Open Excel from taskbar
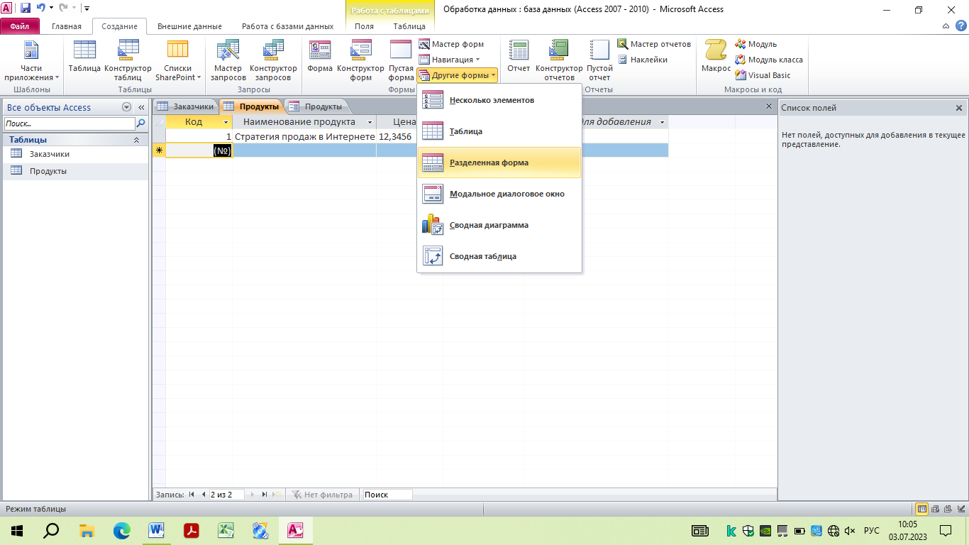 (226, 530)
